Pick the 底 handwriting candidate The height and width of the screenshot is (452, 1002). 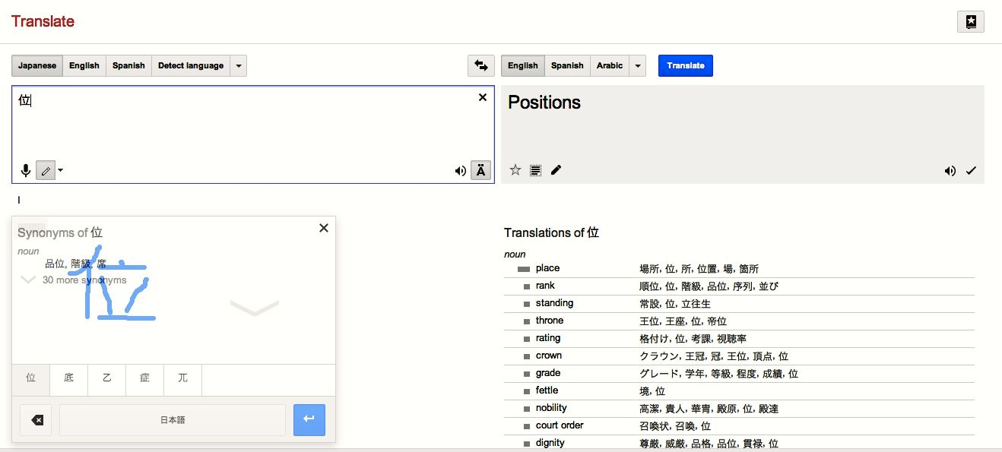tap(68, 378)
